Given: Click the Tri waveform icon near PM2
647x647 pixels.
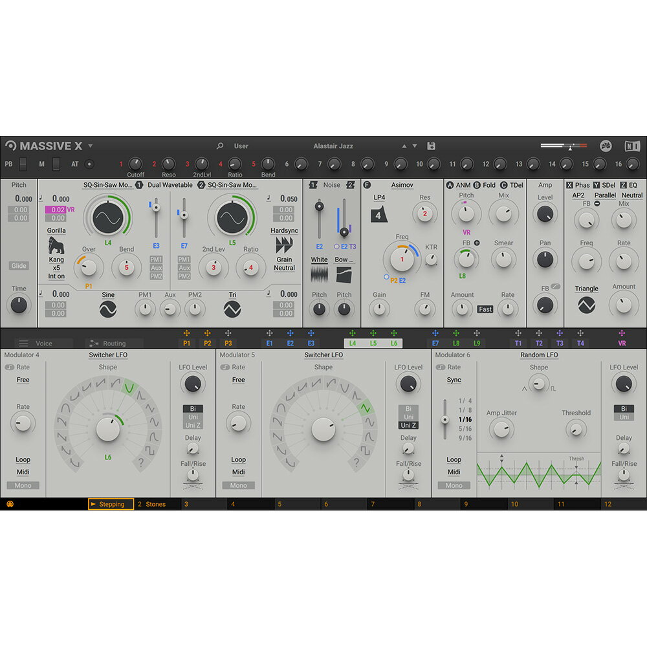Looking at the screenshot, I should [x=233, y=308].
